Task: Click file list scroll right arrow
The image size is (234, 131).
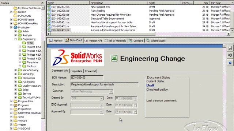Action: 228,34
